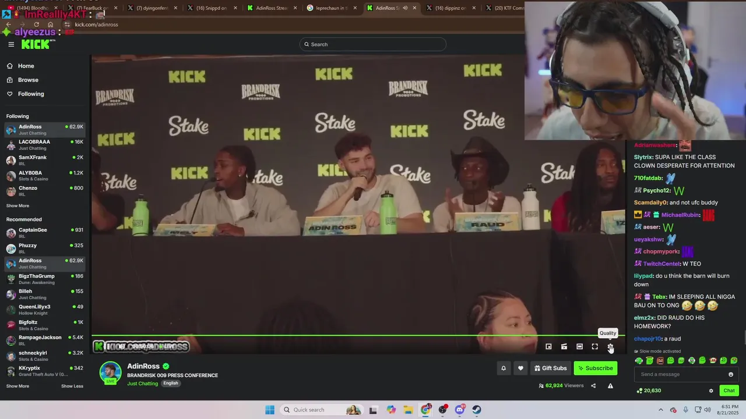Open Discord from the taskbar
The height and width of the screenshot is (419, 746).
[x=460, y=410]
